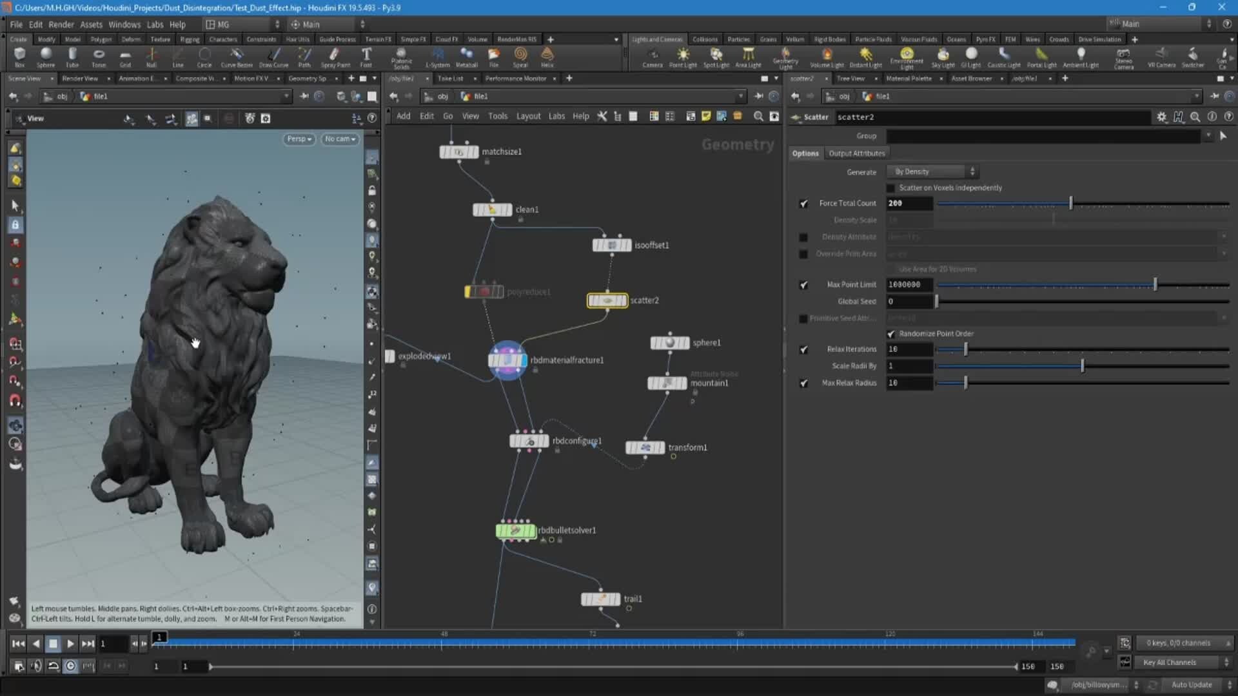Switch to the Performance Monitor tab
The image size is (1238, 696).
coord(515,78)
